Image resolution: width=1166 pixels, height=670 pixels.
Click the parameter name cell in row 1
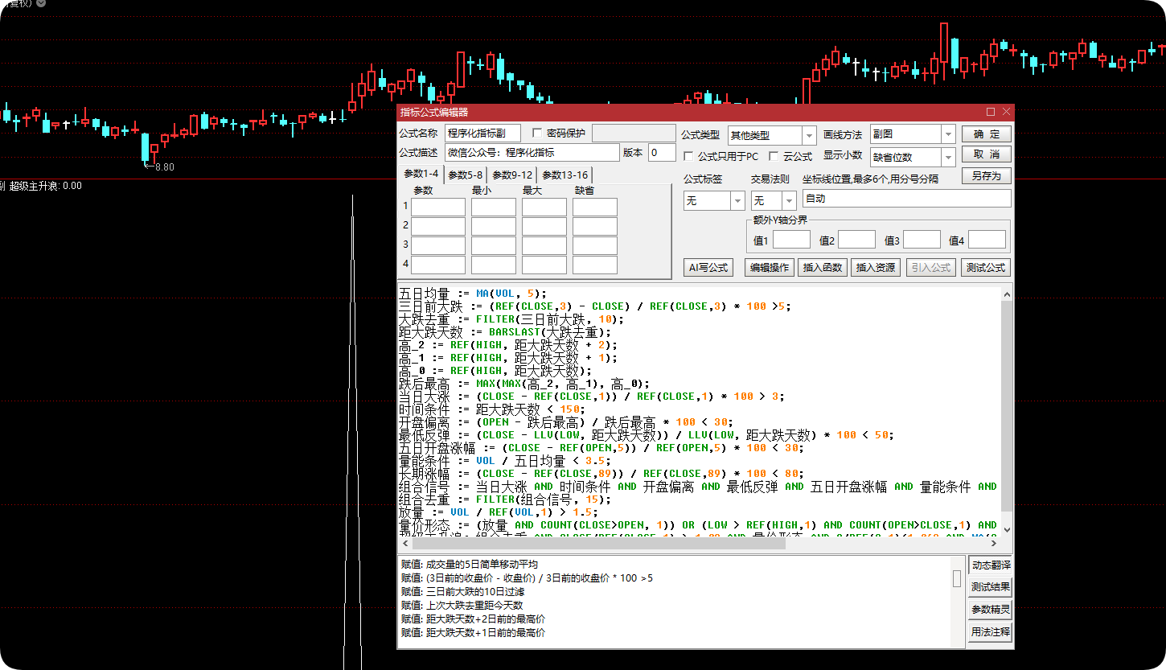[438, 207]
